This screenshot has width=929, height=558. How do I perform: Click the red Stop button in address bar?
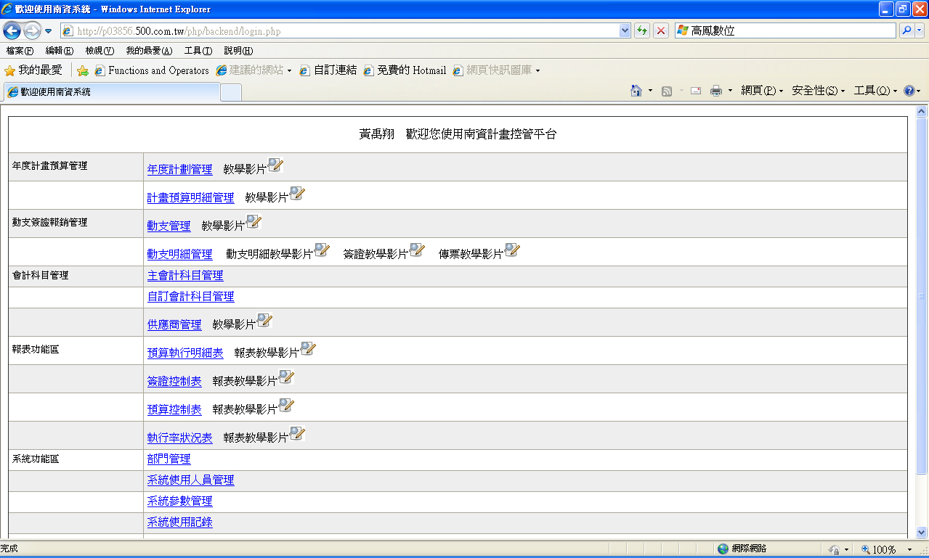[x=661, y=31]
